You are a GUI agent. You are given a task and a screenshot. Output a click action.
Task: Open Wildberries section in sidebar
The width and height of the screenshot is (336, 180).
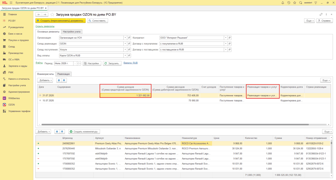pos(14,98)
